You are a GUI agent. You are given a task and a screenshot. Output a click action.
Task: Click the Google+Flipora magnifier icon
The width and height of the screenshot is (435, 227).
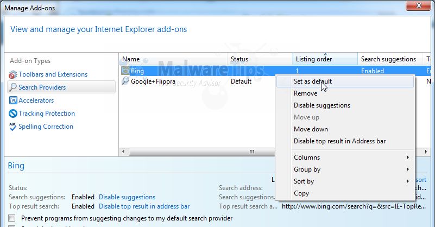tap(125, 81)
